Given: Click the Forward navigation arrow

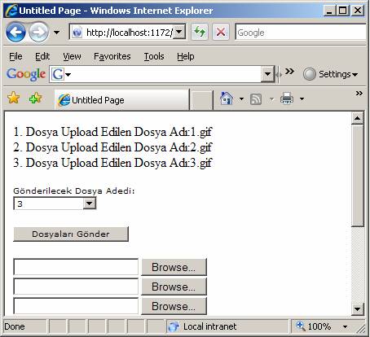Looking at the screenshot, I should (x=38, y=33).
